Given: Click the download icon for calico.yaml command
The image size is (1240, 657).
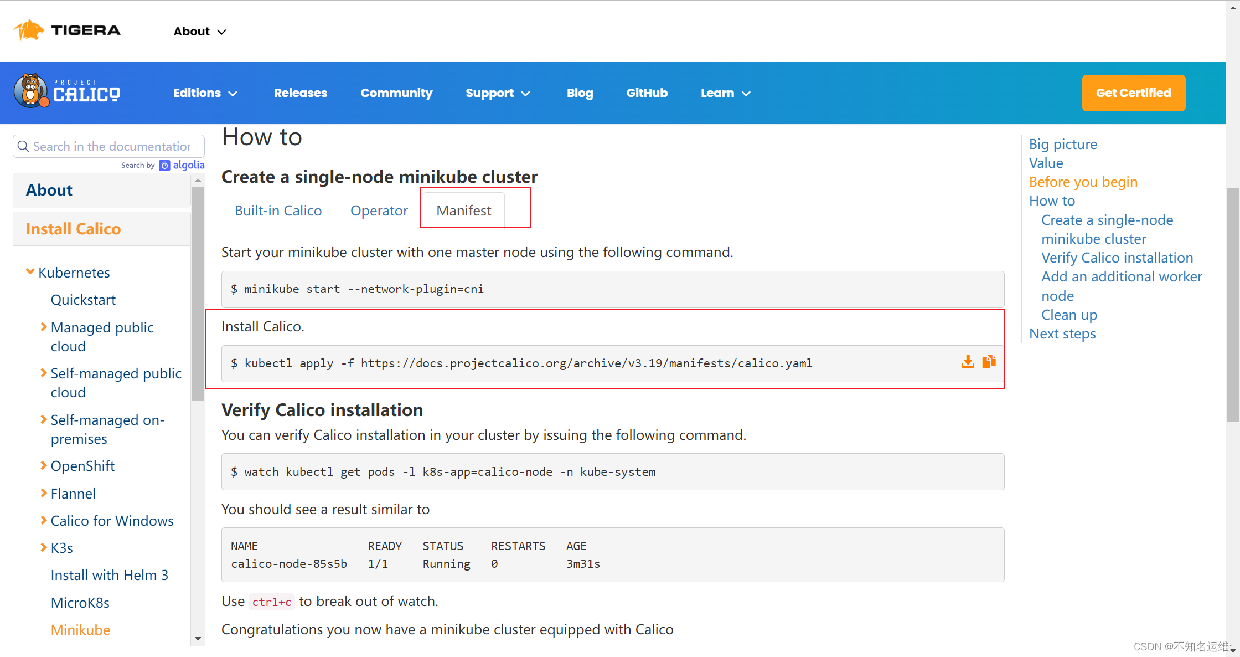Looking at the screenshot, I should pyautogui.click(x=968, y=362).
